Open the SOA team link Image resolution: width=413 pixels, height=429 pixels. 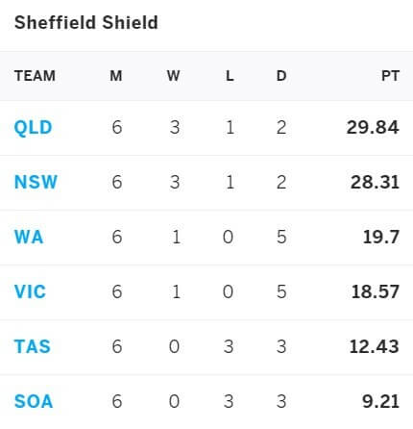pos(34,401)
